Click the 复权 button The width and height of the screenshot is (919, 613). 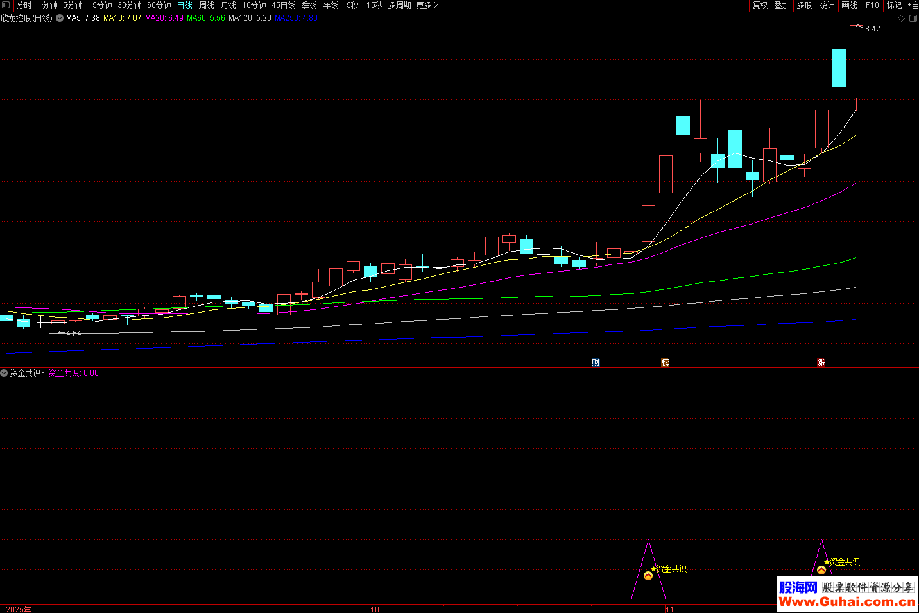760,5
